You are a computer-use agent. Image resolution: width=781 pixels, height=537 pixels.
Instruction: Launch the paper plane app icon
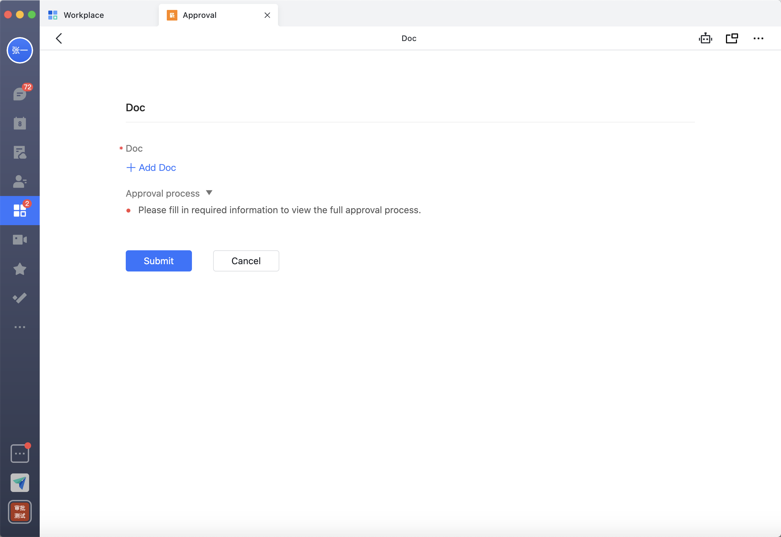pos(20,483)
